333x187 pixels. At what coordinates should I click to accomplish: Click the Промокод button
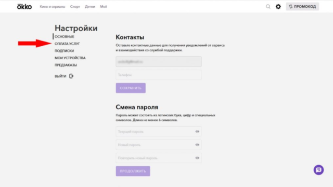click(x=302, y=7)
